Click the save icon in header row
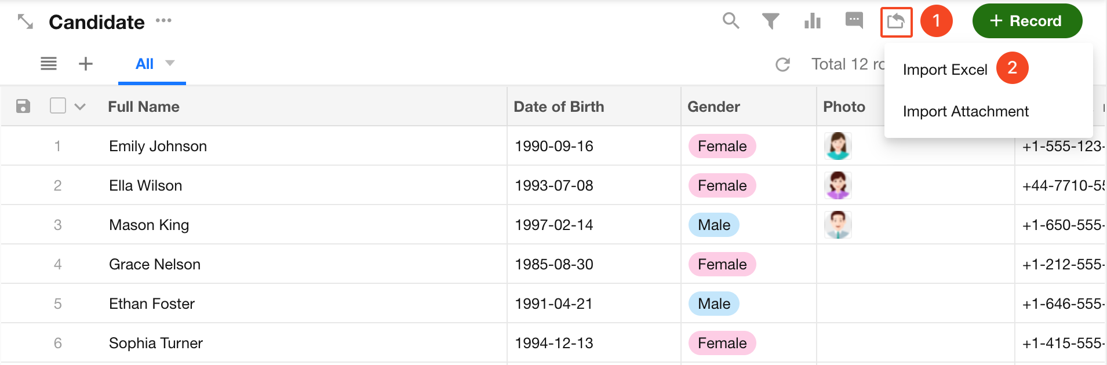The image size is (1107, 365). coord(23,106)
